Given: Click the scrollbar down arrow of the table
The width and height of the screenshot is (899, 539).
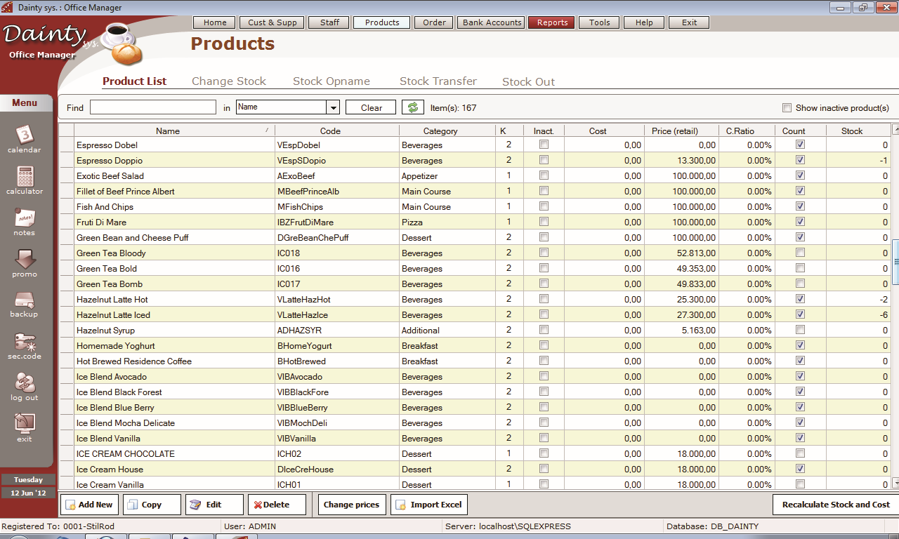Looking at the screenshot, I should pos(895,483).
